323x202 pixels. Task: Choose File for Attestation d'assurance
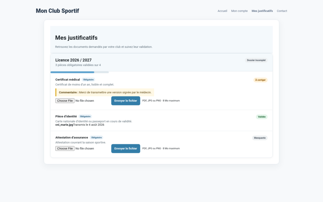65,148
